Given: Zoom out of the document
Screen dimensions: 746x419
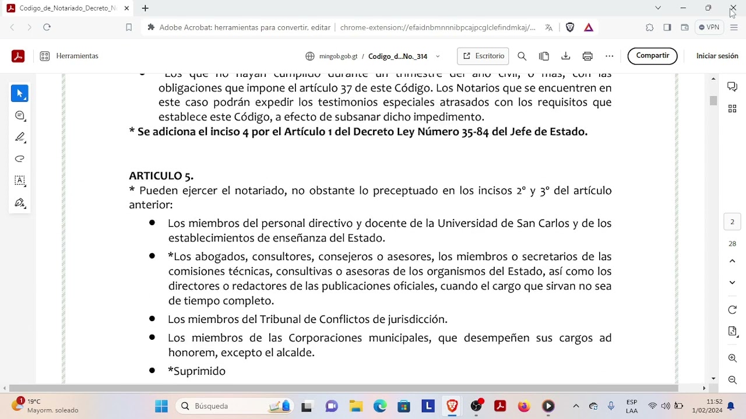Looking at the screenshot, I should pos(733,380).
